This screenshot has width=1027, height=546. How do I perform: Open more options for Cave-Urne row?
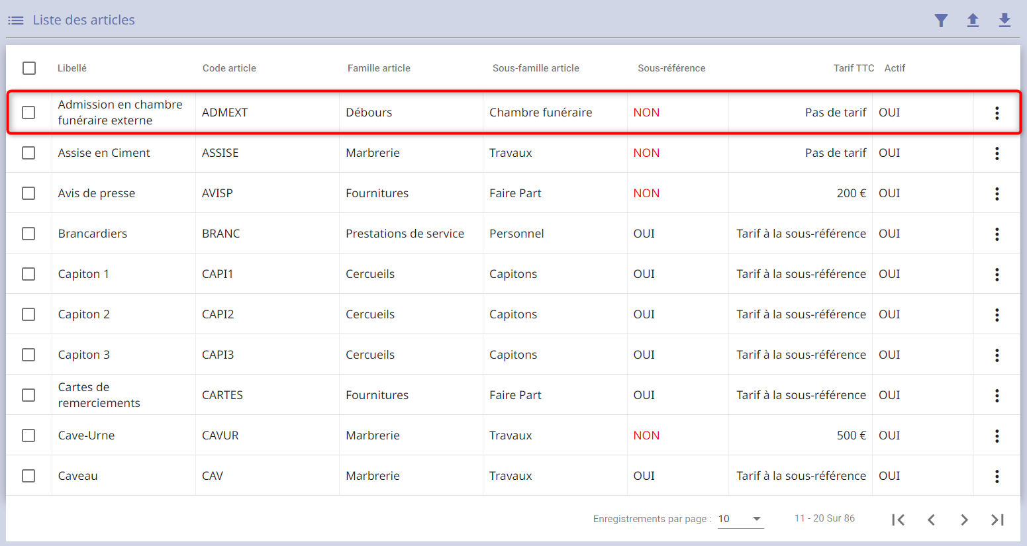[x=997, y=436]
